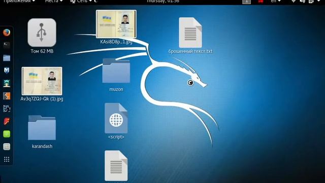Screen dimensions: 325x183
Task: Select the Том 62 MB USB volume
Action: pos(42,33)
